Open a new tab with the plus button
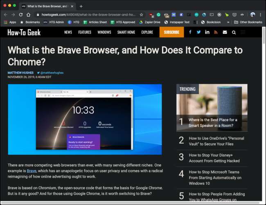266x205 pixels. (x=81, y=6)
